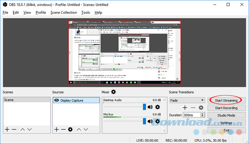Open the Scene Collection menu
The height and width of the screenshot is (144, 249).
(64, 12)
